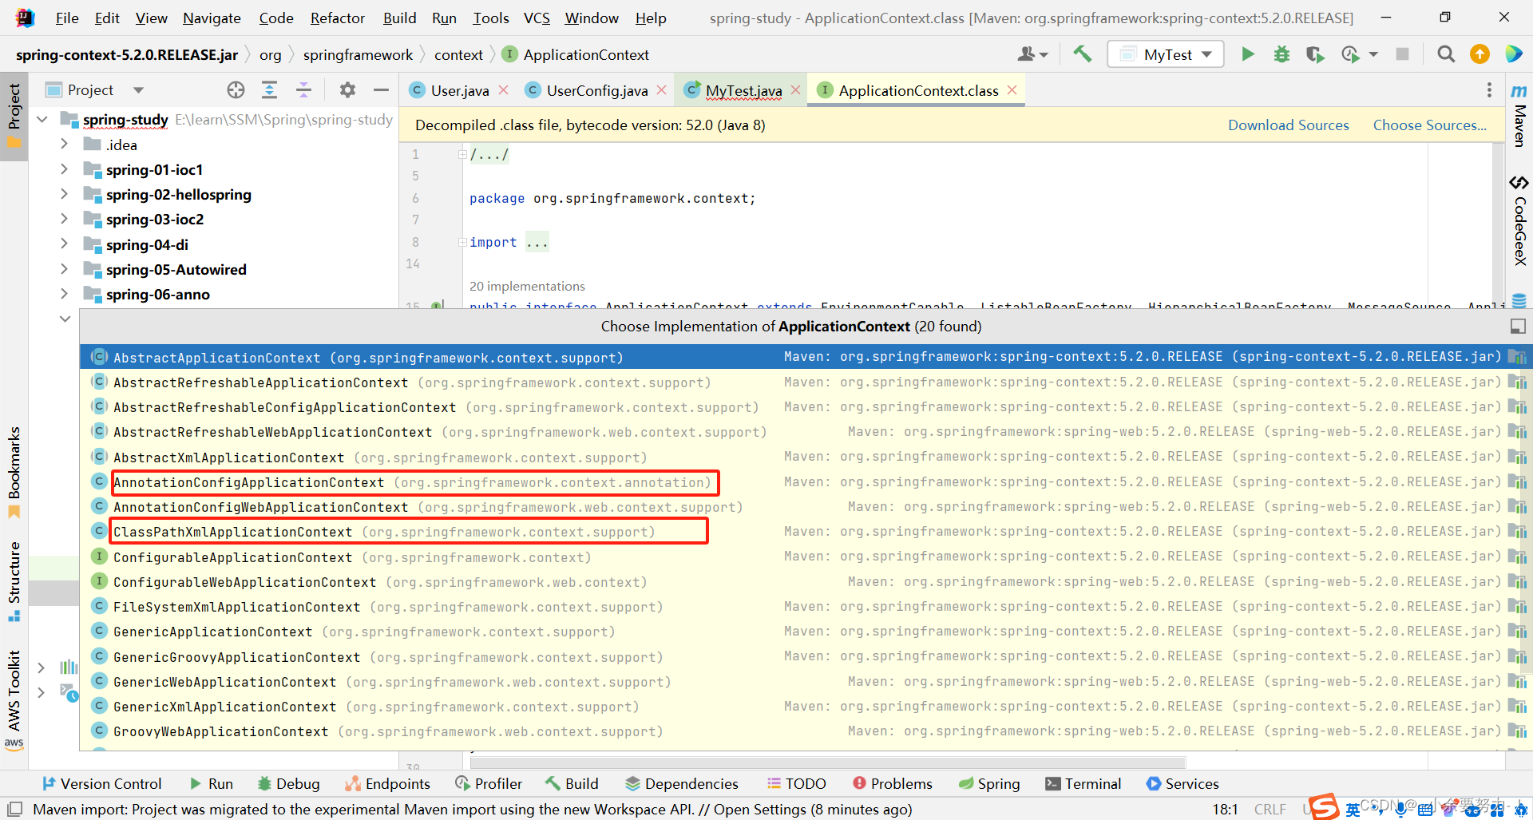Expand the spring-01-ioc1 module
1533x820 pixels.
point(64,169)
